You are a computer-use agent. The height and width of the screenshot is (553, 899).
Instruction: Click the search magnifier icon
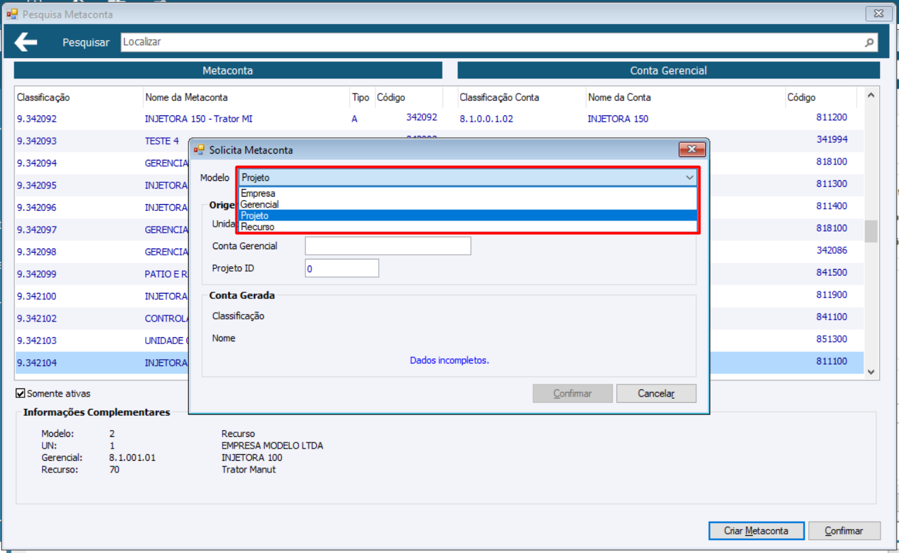[870, 42]
